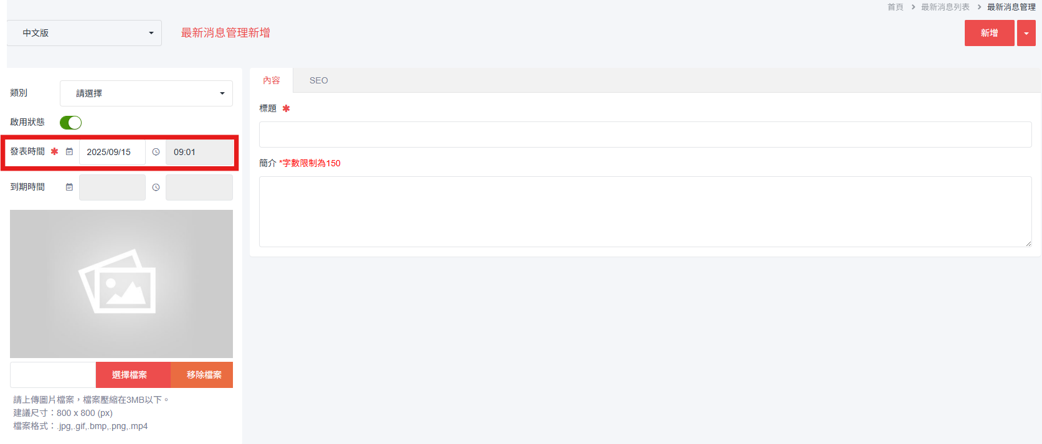1042x444 pixels.
Task: Switch to the 內容 tab
Action: 272,80
